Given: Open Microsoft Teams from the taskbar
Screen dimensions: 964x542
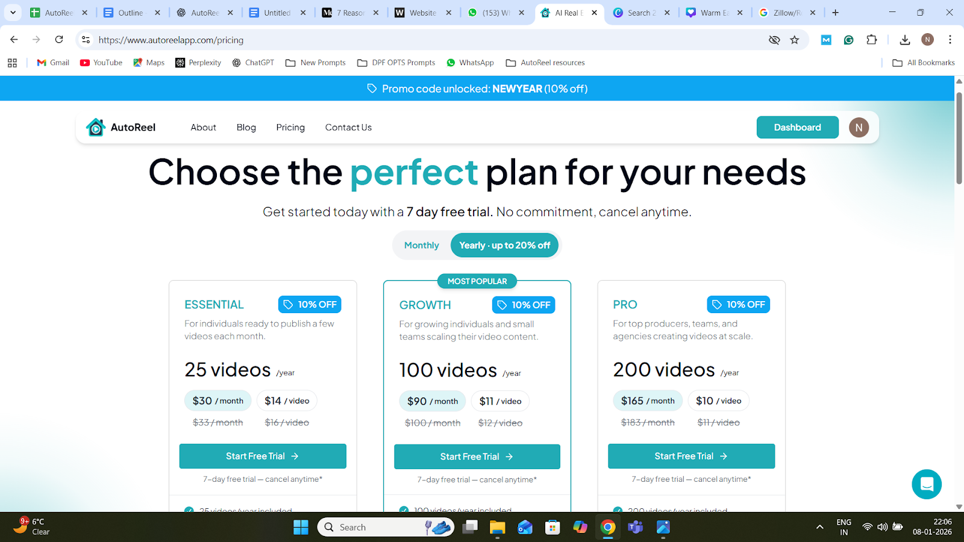Looking at the screenshot, I should (636, 528).
